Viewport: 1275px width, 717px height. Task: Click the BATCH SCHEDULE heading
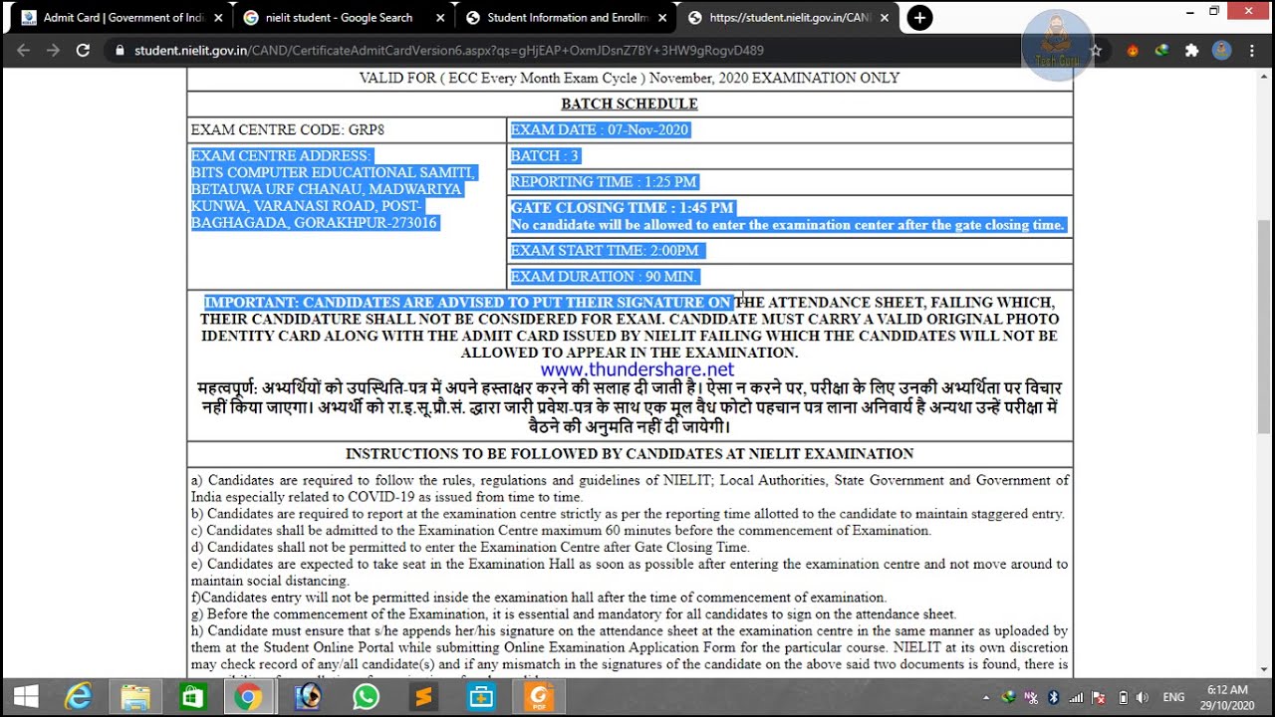pos(630,104)
